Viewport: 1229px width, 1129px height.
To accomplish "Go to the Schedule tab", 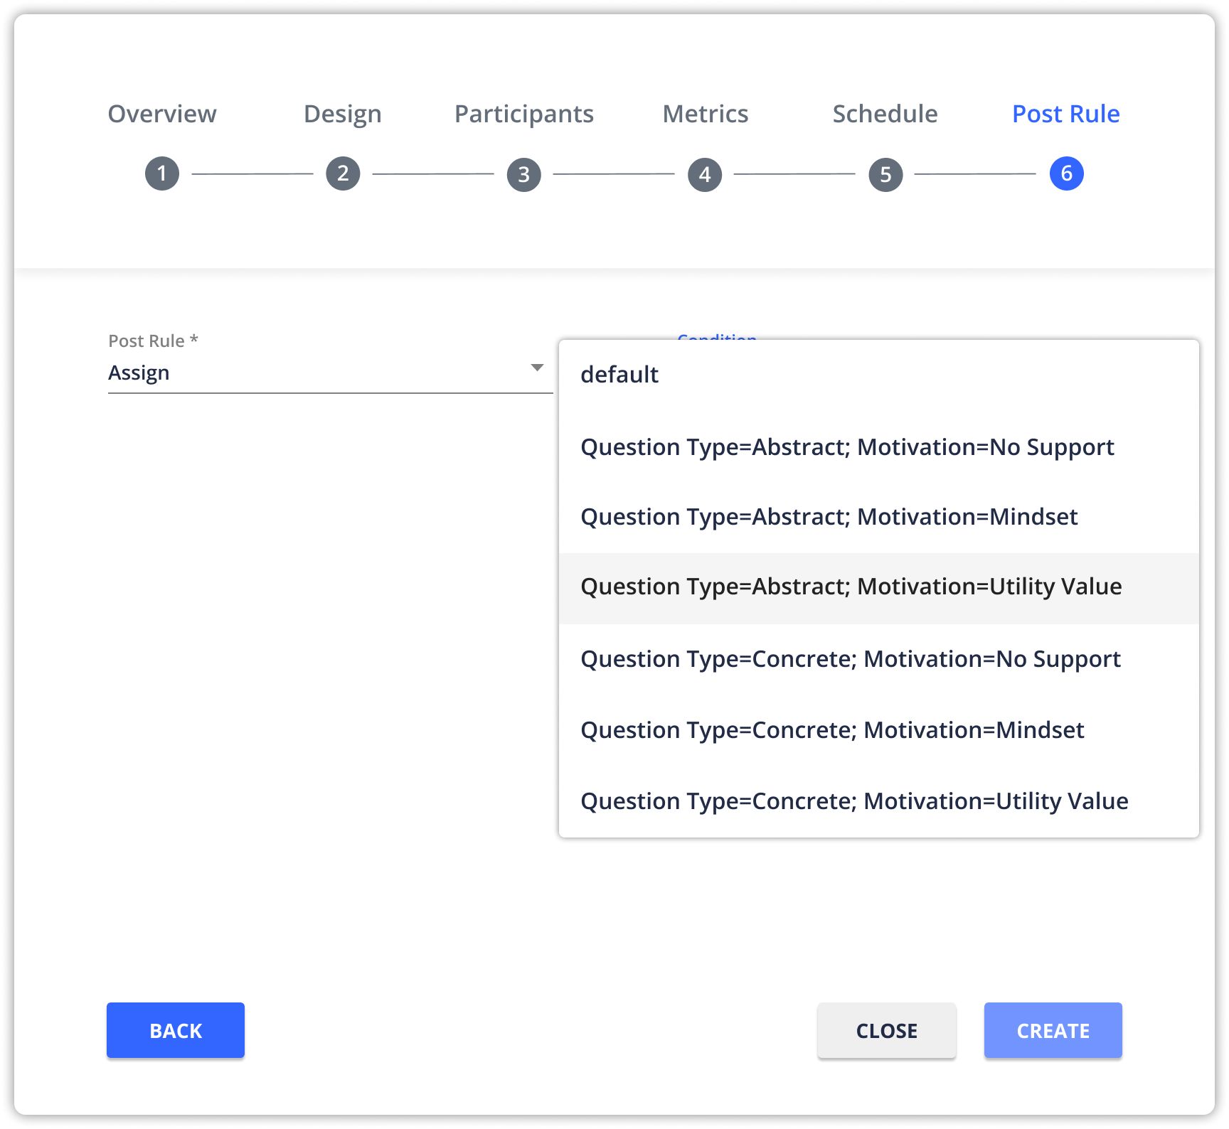I will [885, 114].
